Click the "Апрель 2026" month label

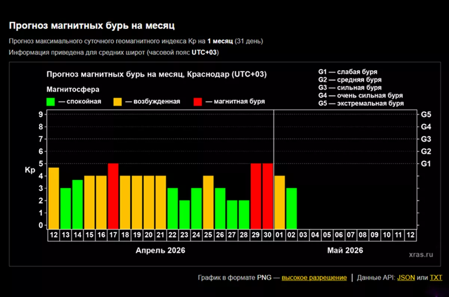(160, 250)
